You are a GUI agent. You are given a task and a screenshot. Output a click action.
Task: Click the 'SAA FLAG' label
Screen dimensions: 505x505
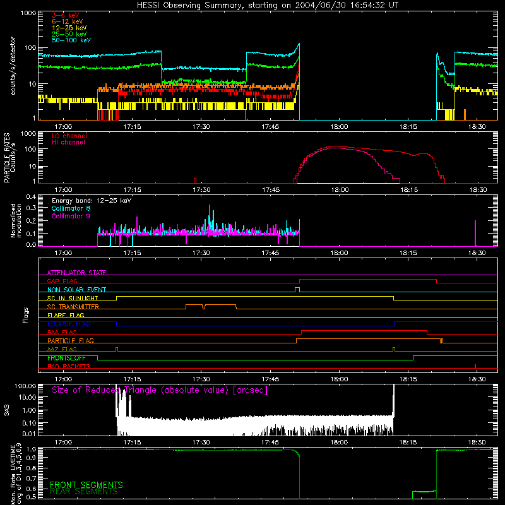point(62,332)
